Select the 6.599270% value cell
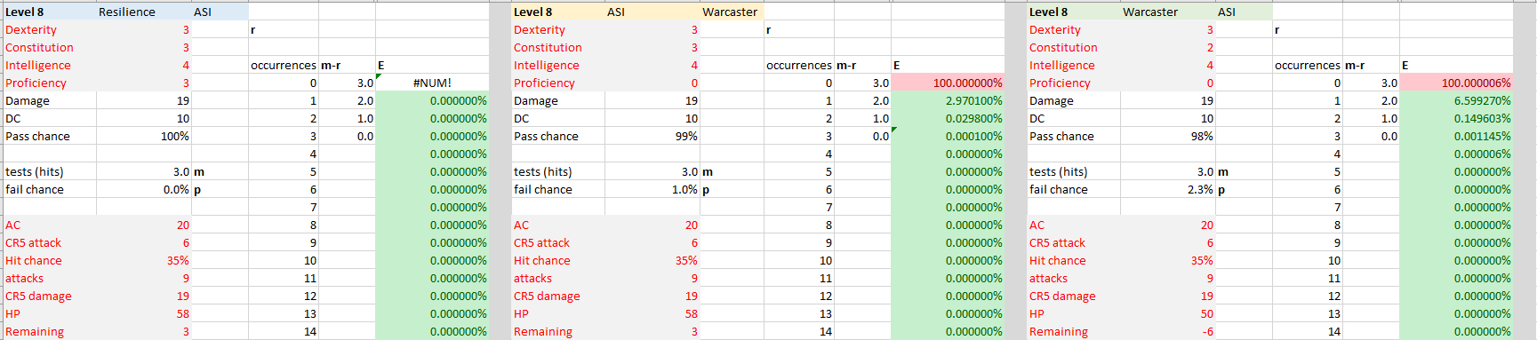 [x=1456, y=100]
